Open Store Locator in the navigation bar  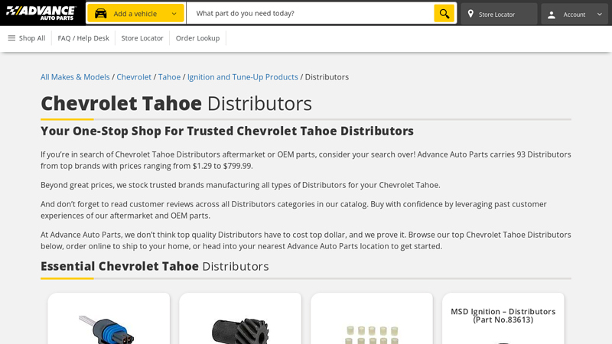[142, 37]
